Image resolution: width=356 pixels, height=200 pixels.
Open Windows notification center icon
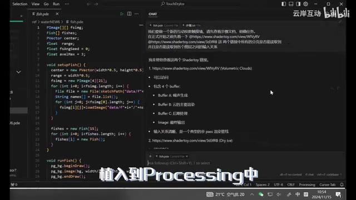339,194
